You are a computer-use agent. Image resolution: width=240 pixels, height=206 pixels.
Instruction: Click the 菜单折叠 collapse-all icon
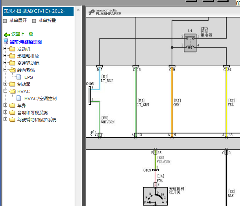coord(34,21)
